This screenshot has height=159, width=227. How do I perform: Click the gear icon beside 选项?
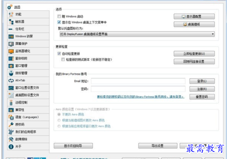pyautogui.click(x=10, y=7)
